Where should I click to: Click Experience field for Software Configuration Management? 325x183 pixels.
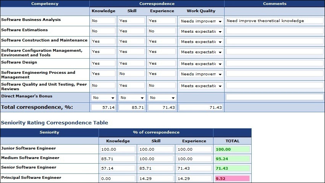[x=162, y=52]
